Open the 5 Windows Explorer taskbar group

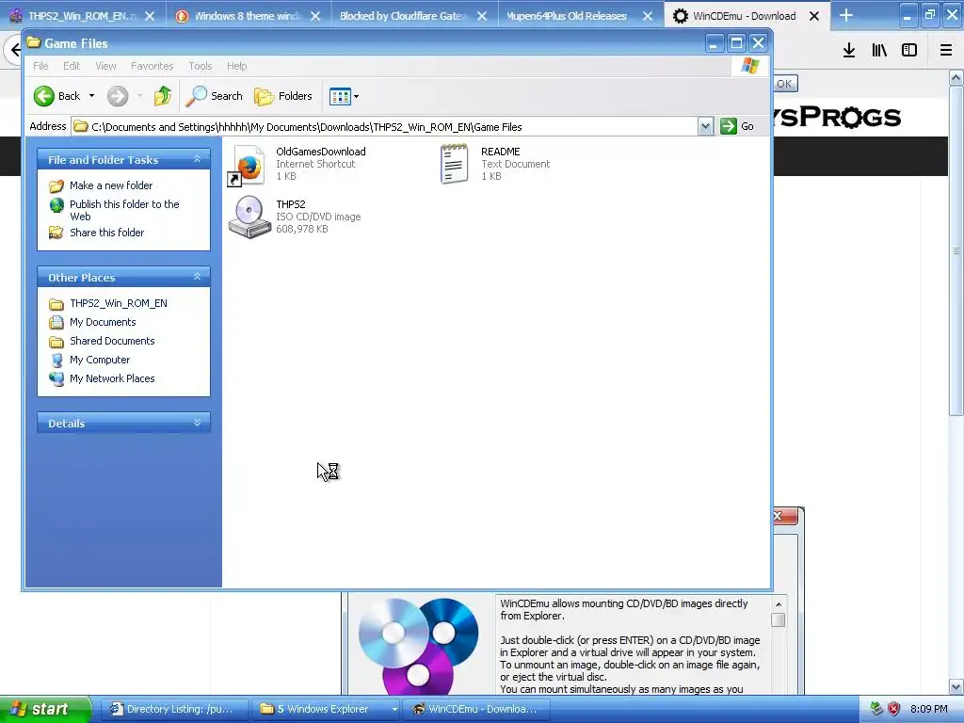tap(326, 709)
